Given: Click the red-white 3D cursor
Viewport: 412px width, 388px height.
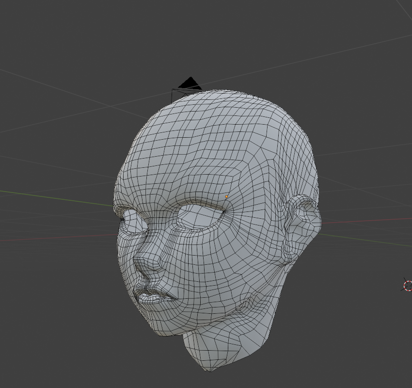Looking at the screenshot, I should (x=408, y=286).
